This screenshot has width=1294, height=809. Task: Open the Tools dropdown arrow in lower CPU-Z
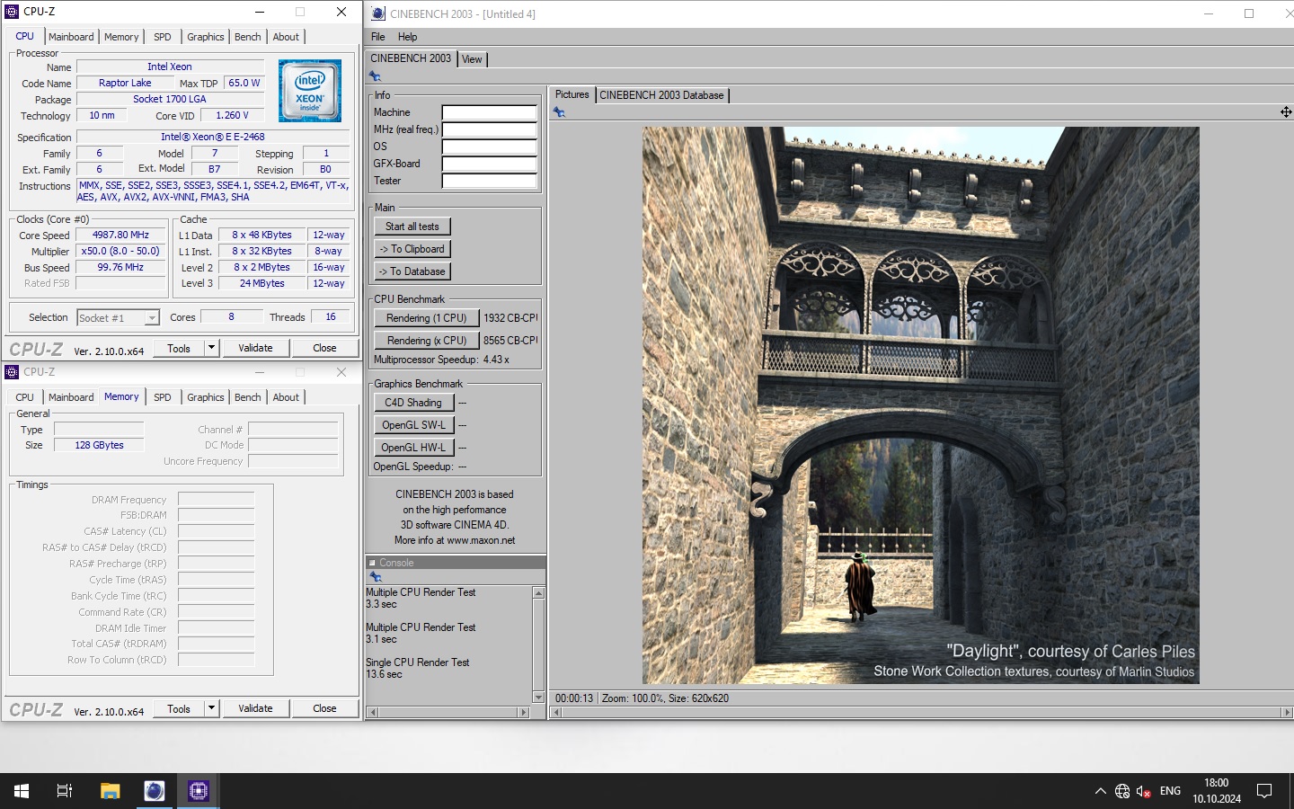(x=211, y=708)
